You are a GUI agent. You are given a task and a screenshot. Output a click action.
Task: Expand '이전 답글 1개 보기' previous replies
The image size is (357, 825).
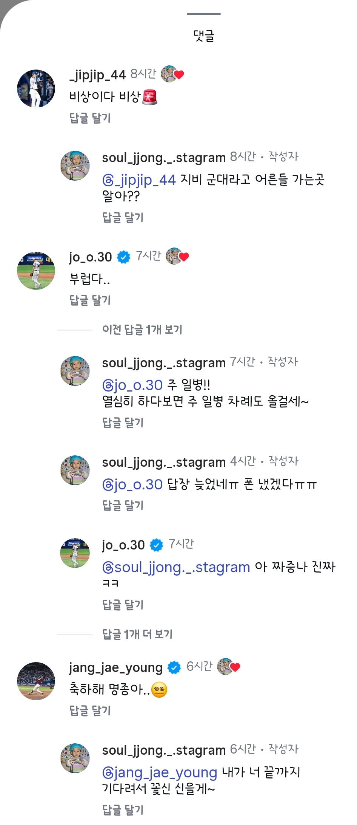pos(142,330)
